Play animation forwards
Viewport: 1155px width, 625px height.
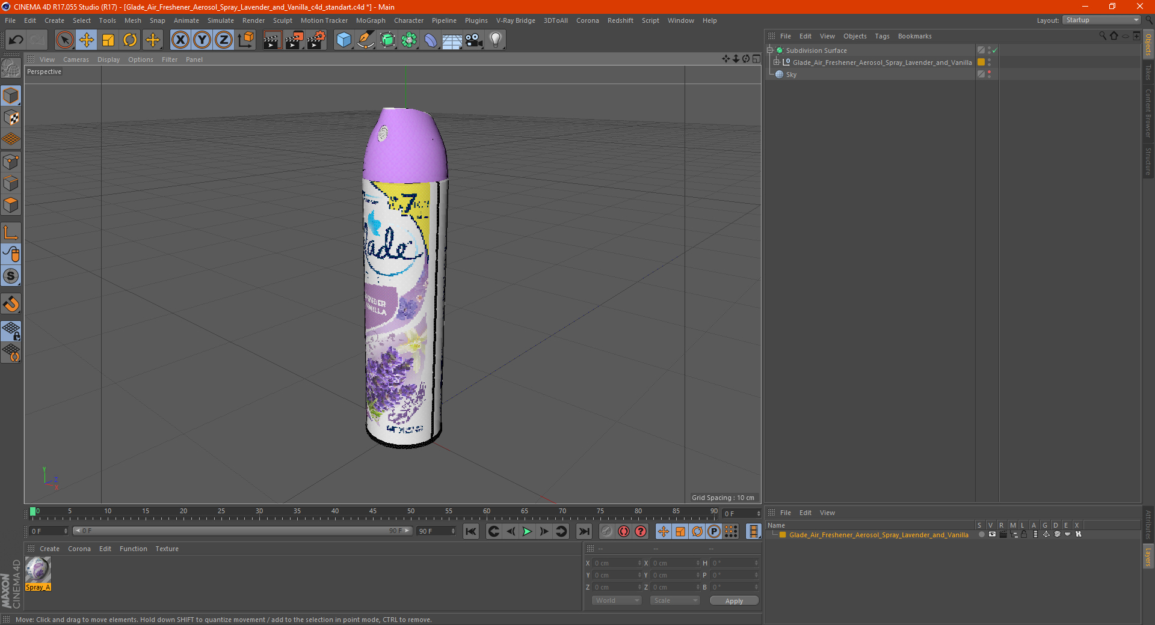pyautogui.click(x=527, y=531)
